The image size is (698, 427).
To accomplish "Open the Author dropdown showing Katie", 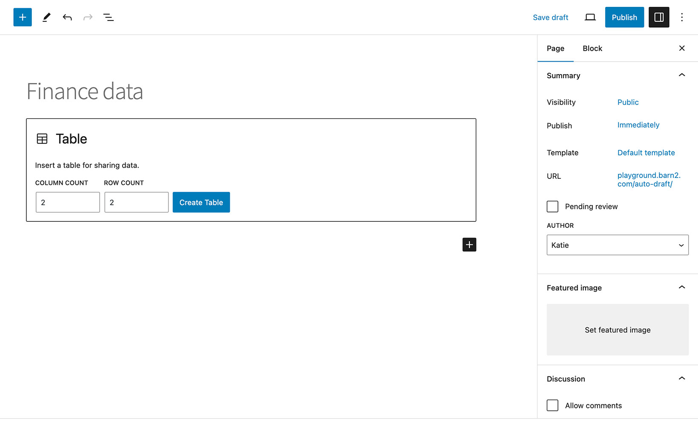I will point(617,245).
